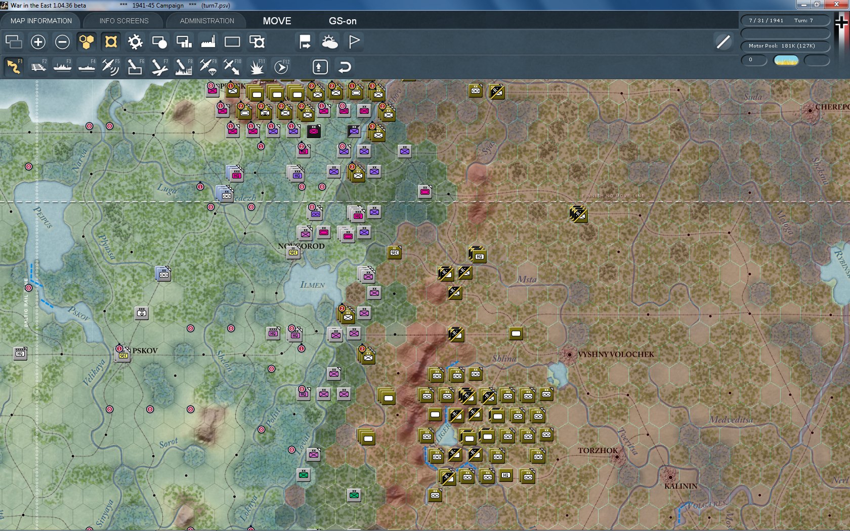Image resolution: width=850 pixels, height=531 pixels.
Task: Toggle the hex grid display
Action: click(x=87, y=41)
